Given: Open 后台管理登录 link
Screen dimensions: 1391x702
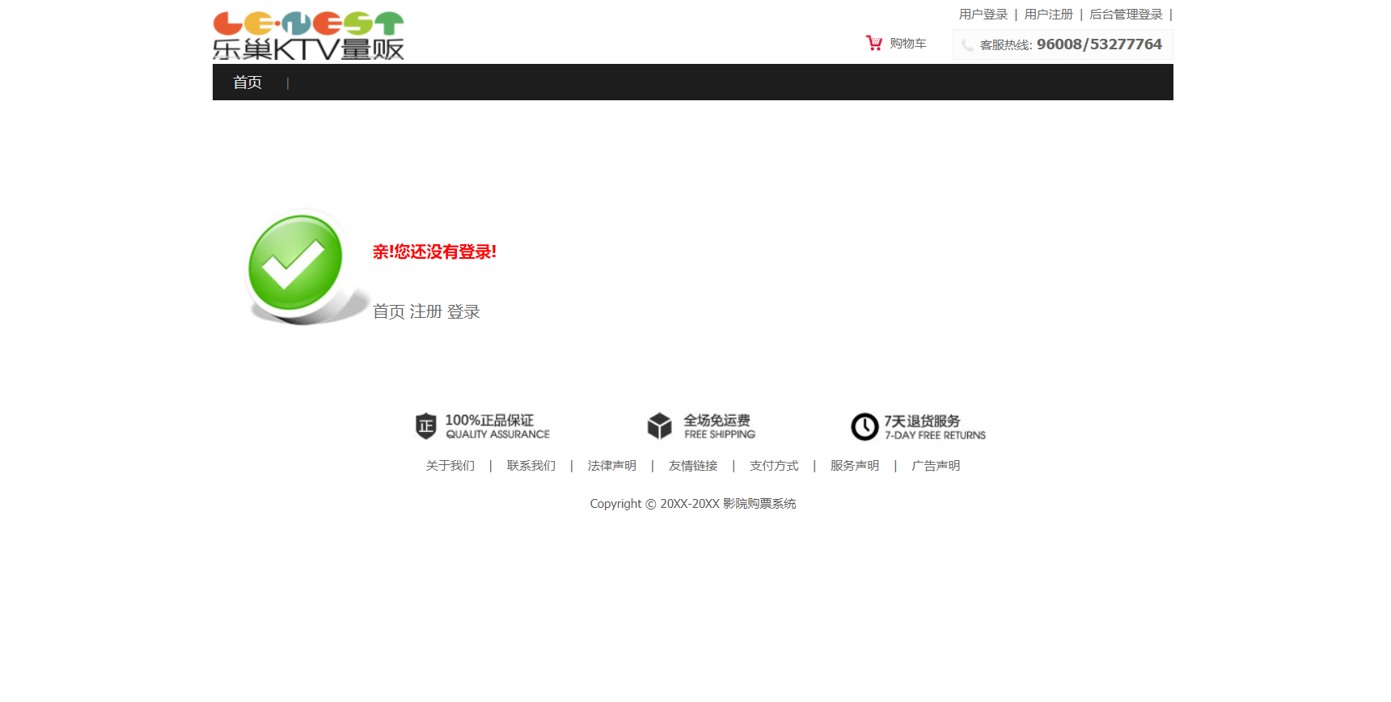Looking at the screenshot, I should point(1126,15).
